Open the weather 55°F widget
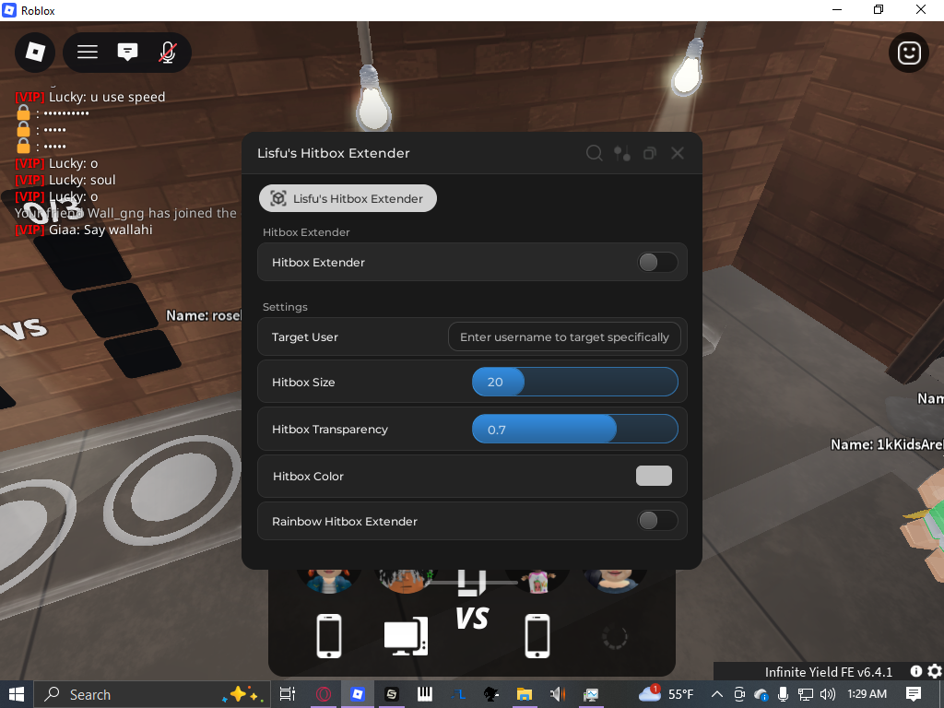This screenshot has height=708, width=944. 667,694
